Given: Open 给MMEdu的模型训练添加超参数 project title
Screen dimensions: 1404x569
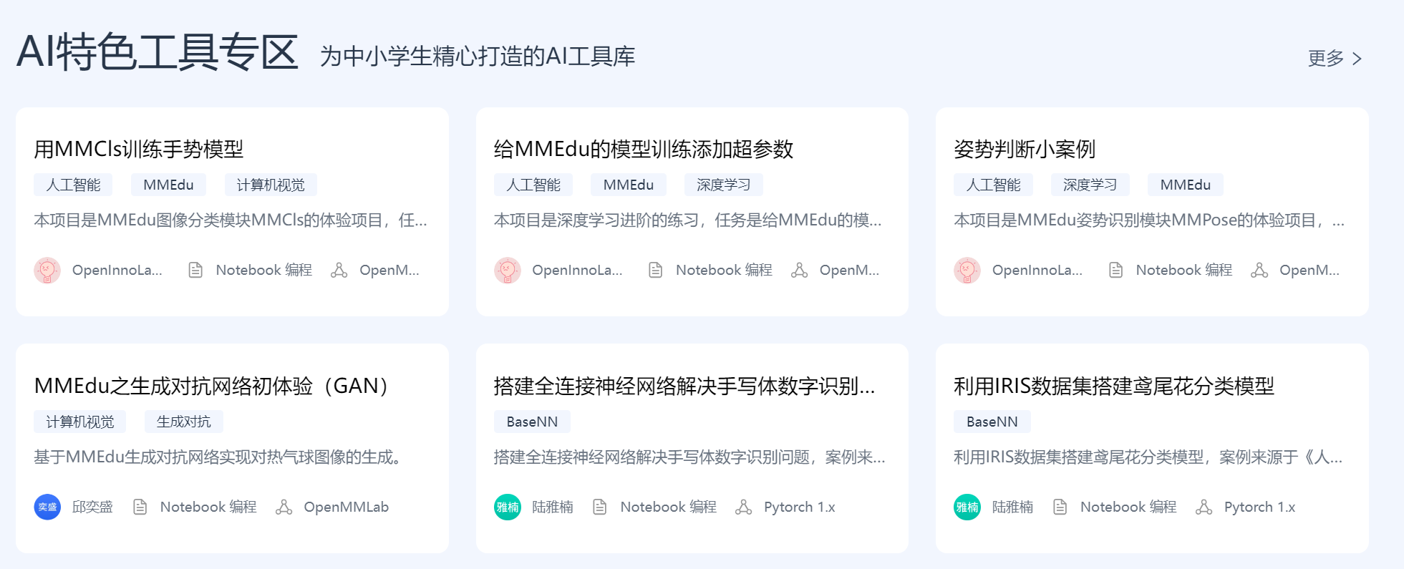Looking at the screenshot, I should tap(644, 149).
